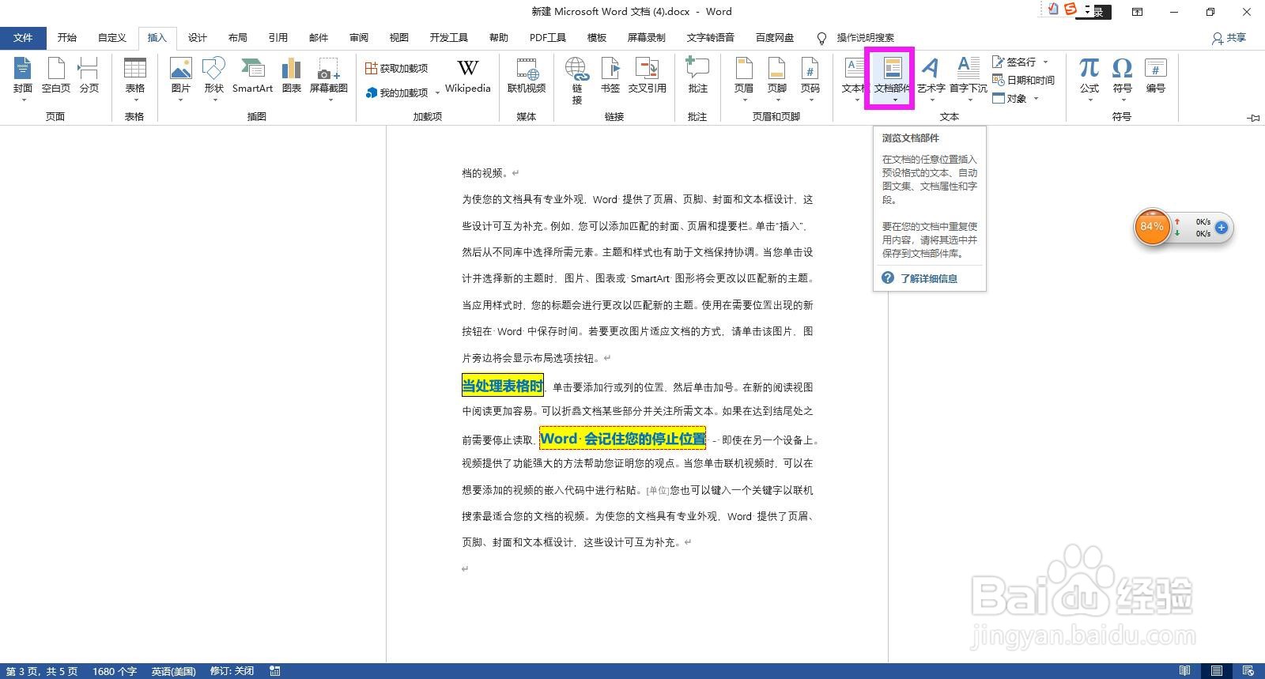Insert a cover page (封面)

point(23,78)
